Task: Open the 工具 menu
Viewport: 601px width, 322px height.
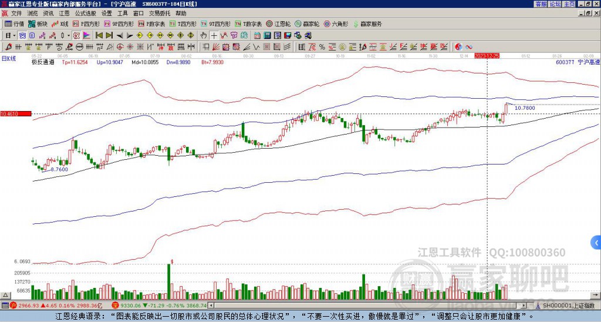Action: tap(123, 14)
